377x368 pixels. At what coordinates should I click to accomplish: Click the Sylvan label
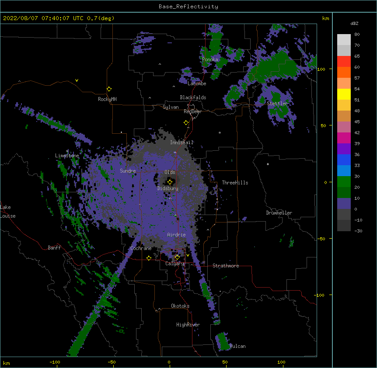[x=171, y=107]
